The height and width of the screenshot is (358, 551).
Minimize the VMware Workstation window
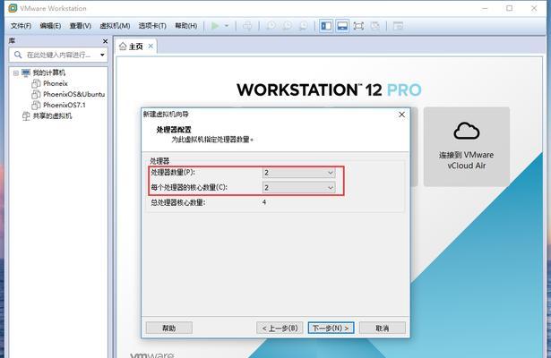[485, 8]
